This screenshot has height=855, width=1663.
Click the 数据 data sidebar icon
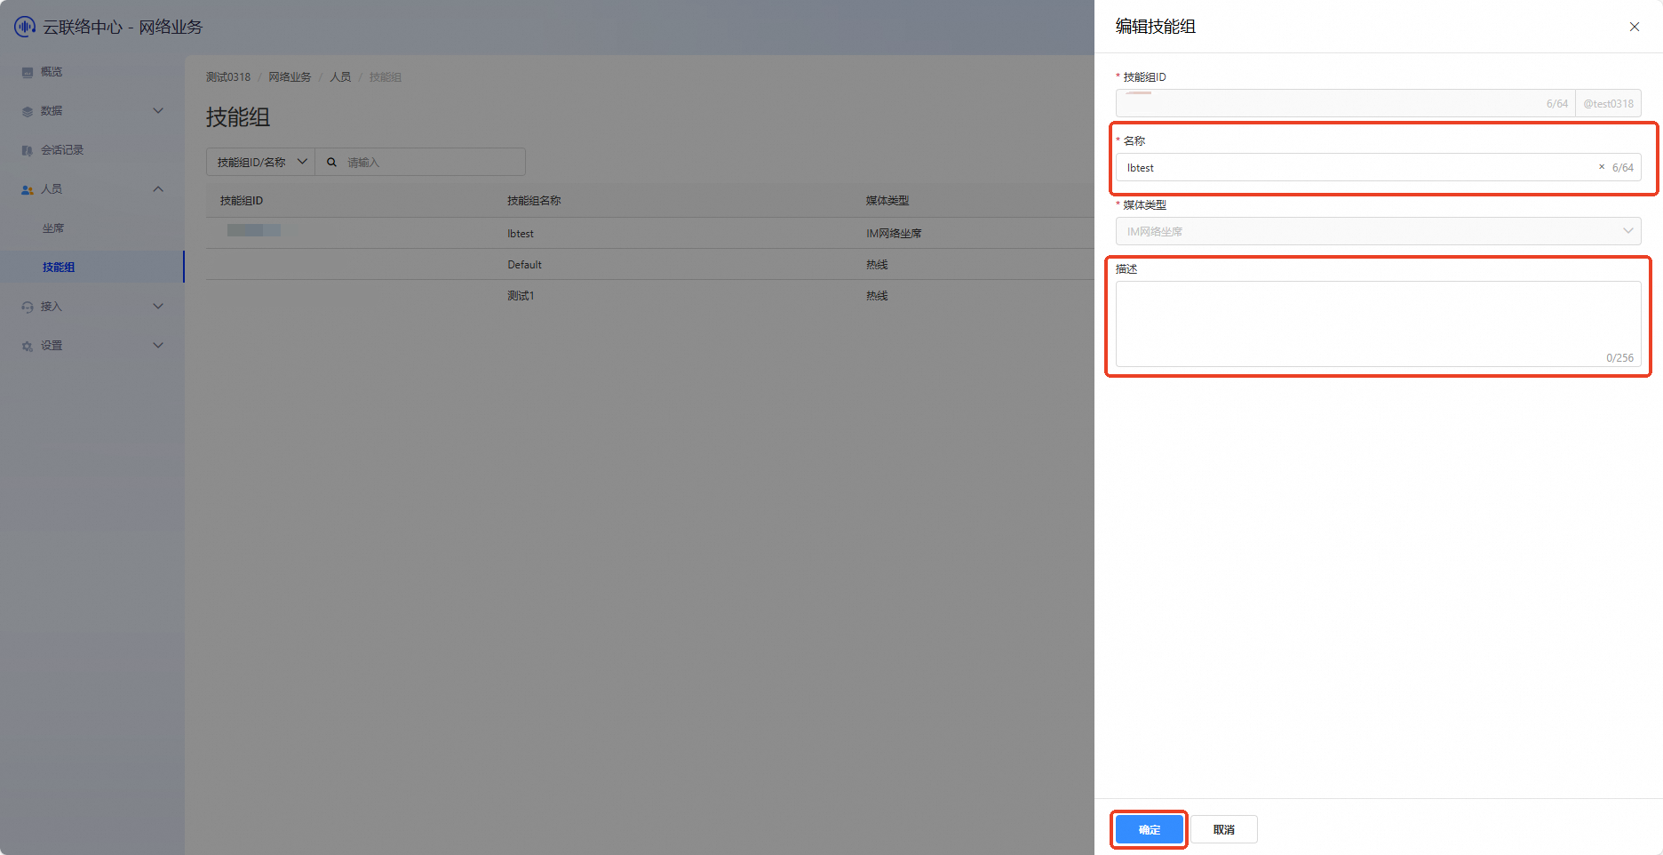(28, 111)
